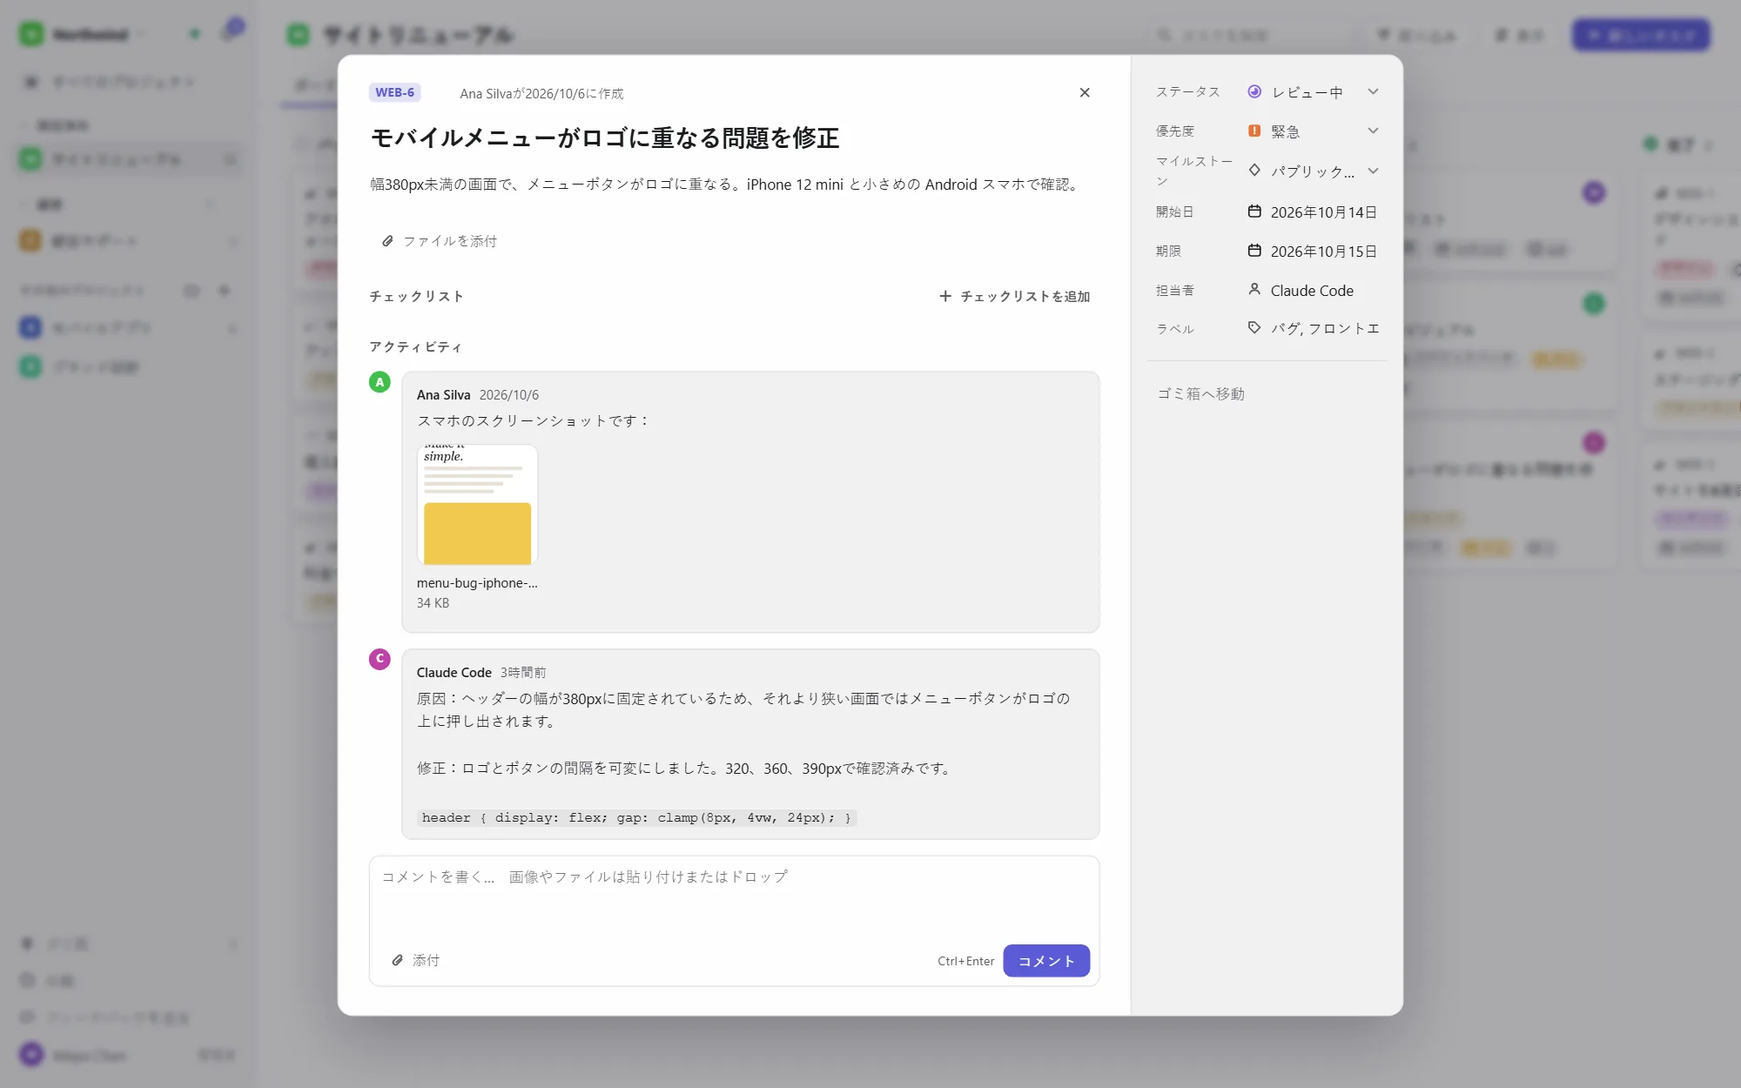The image size is (1741, 1088).
Task: Click the 添付 paperclip icon in comment box
Action: pyautogui.click(x=397, y=960)
